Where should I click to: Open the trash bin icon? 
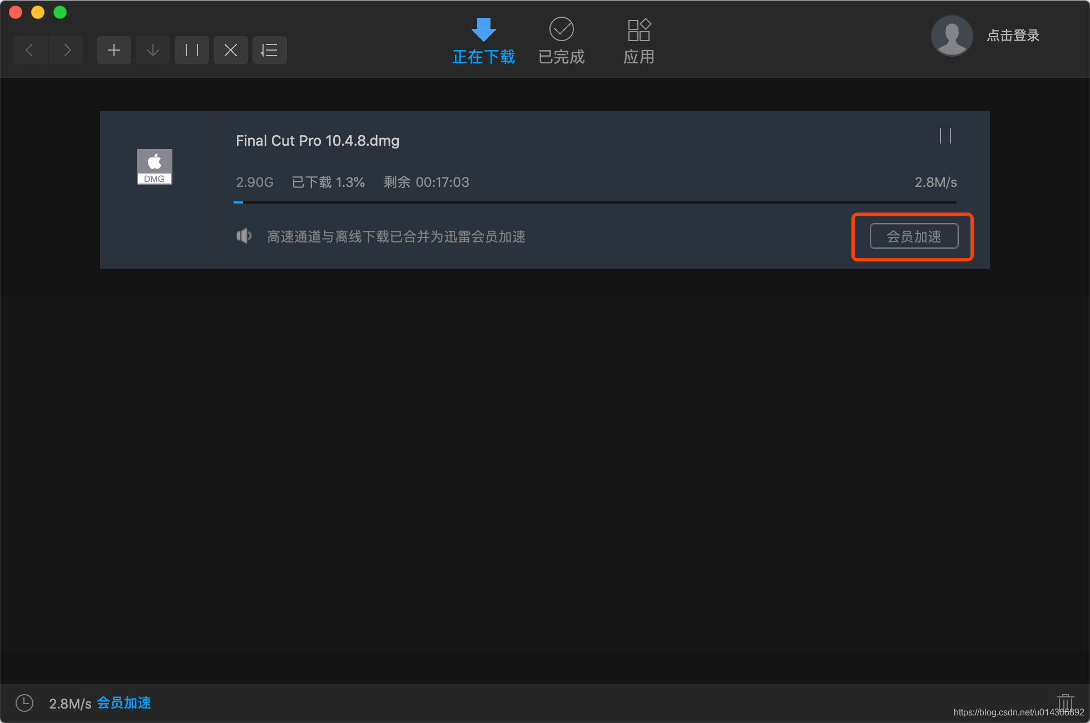1064,702
